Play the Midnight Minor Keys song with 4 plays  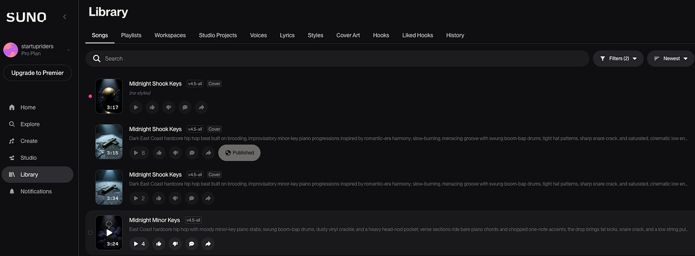pyautogui.click(x=139, y=244)
